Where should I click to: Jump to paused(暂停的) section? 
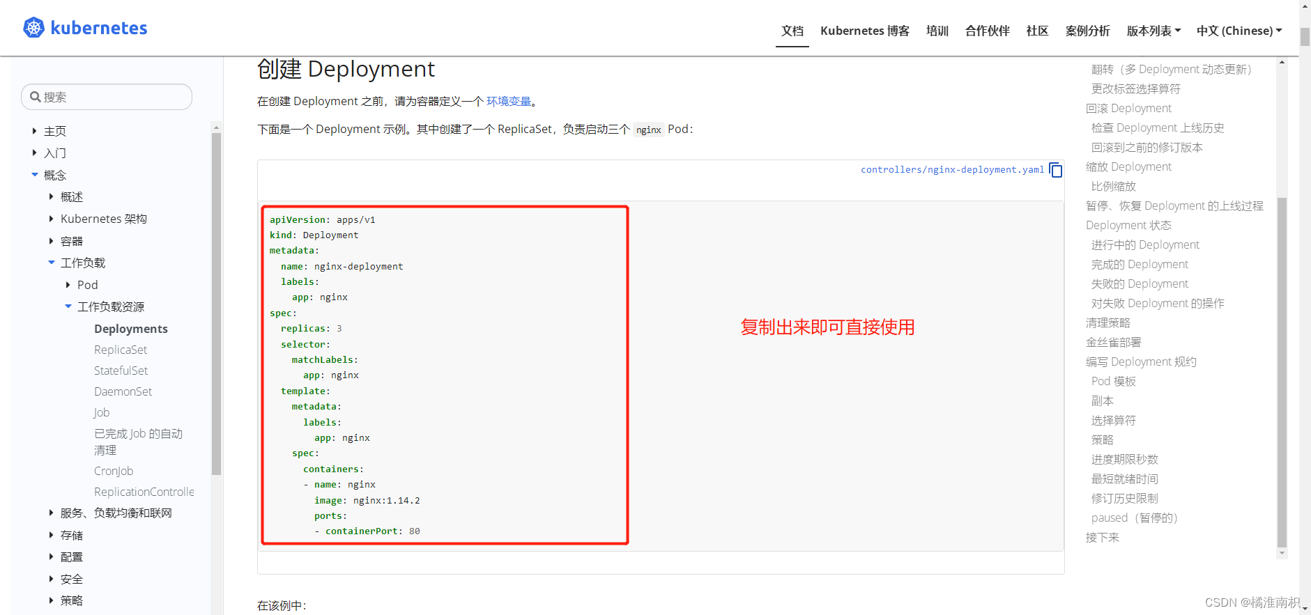(x=1135, y=518)
